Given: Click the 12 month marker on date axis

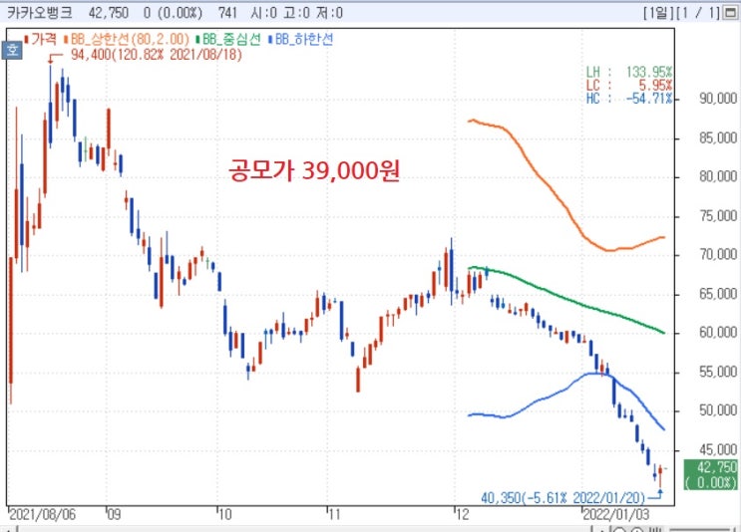Looking at the screenshot, I should [x=462, y=514].
